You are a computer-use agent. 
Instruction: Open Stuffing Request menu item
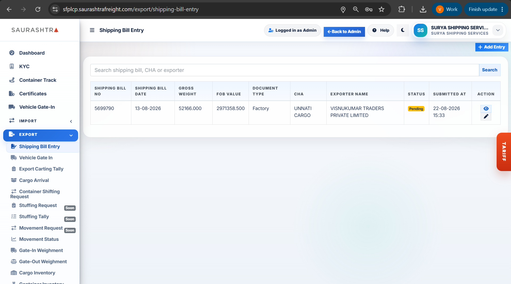coord(38,205)
